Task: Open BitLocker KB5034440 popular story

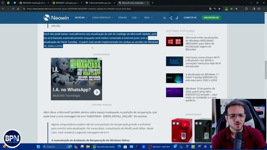Action: click(x=202, y=43)
